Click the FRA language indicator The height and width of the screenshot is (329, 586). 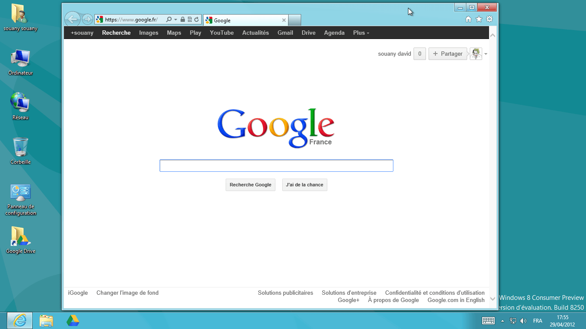point(538,320)
